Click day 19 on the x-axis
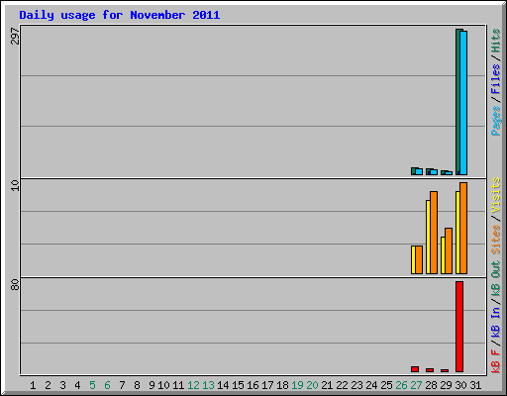Viewport: 507px width, 396px height. click(x=297, y=385)
